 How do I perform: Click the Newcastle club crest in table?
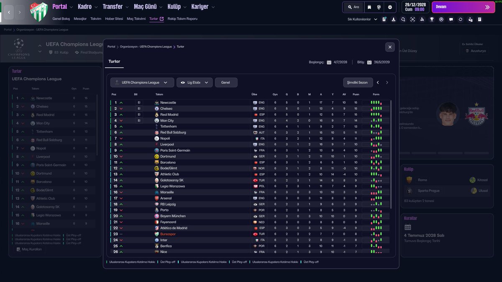(x=156, y=102)
